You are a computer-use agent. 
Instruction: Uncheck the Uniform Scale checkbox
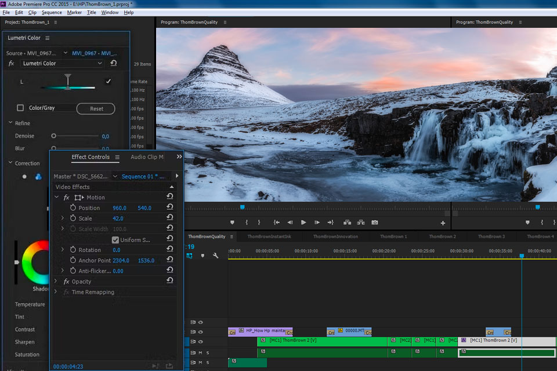[x=115, y=240]
